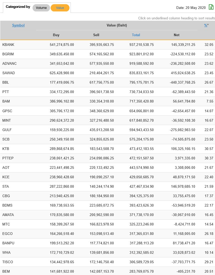
Task: Sort results by Symbol column
Action: pyautogui.click(x=18, y=25)
